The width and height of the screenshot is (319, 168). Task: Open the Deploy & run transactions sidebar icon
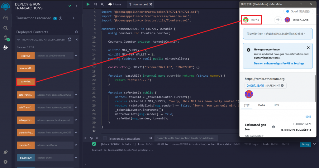[x=6, y=47]
